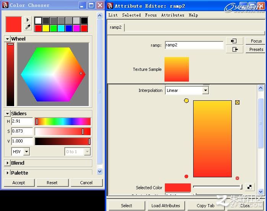Click the hue slider bar

point(63,121)
